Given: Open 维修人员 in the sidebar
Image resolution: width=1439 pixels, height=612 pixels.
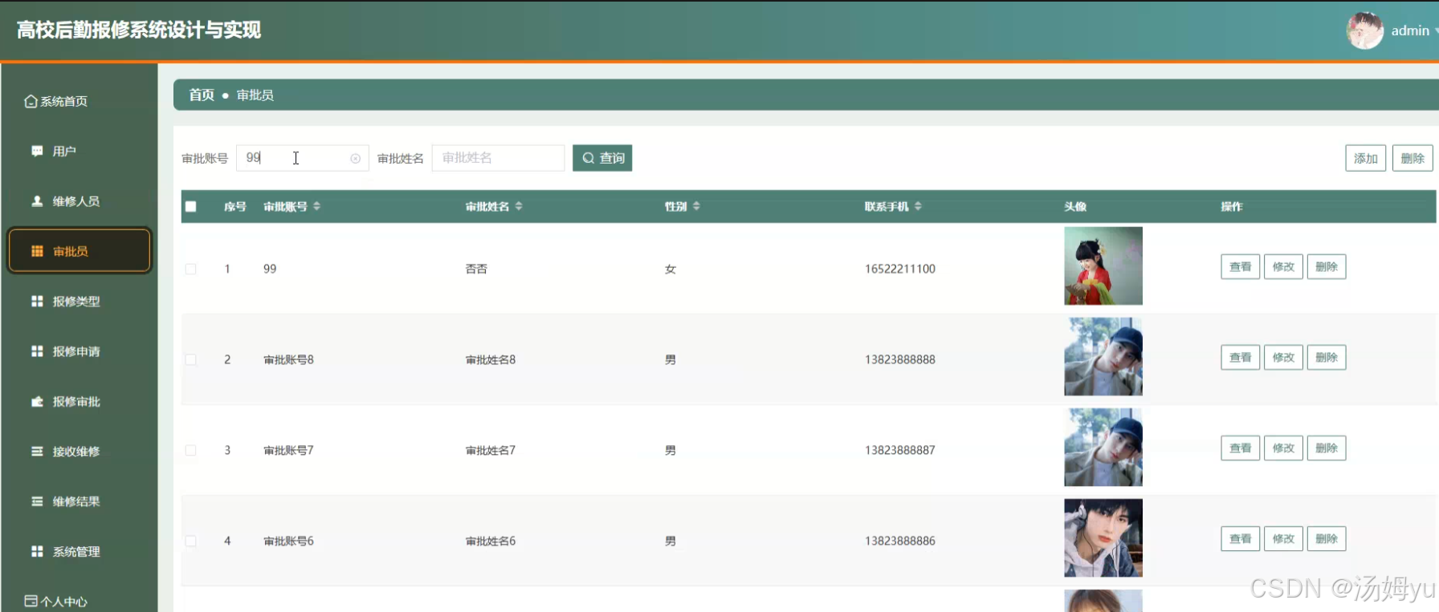Looking at the screenshot, I should tap(66, 201).
